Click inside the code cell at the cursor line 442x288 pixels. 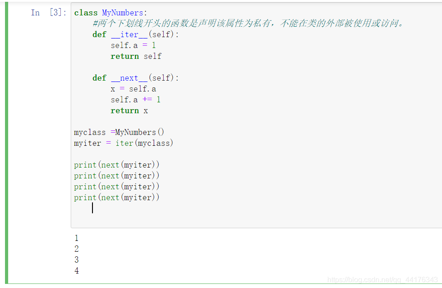pos(92,208)
